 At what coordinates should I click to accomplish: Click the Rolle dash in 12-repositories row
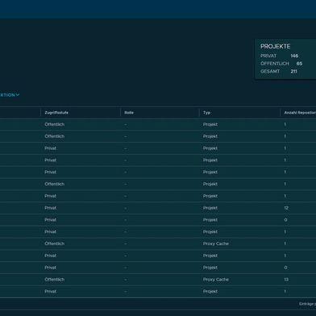point(126,208)
